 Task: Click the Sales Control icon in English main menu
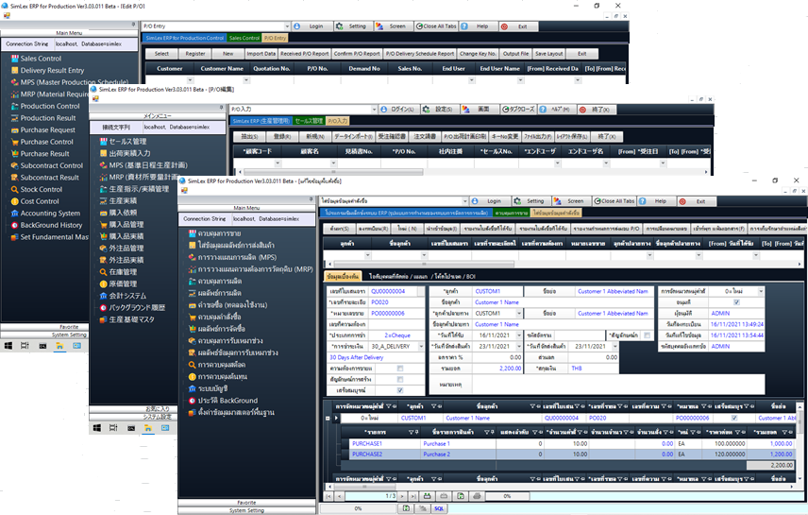[x=15, y=59]
